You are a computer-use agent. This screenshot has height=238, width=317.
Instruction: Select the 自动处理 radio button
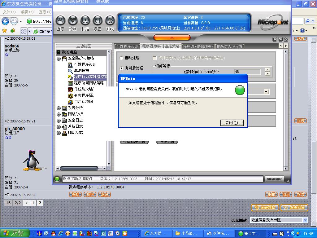click(x=121, y=58)
